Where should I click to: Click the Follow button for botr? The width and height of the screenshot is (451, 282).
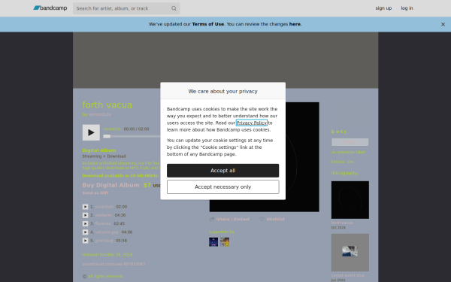pos(350,142)
